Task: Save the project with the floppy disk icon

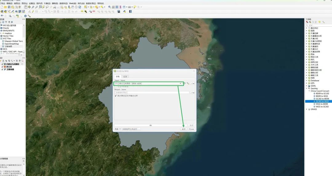Action: (9, 7)
